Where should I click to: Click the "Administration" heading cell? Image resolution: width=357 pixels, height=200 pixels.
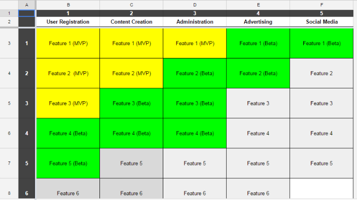point(195,22)
